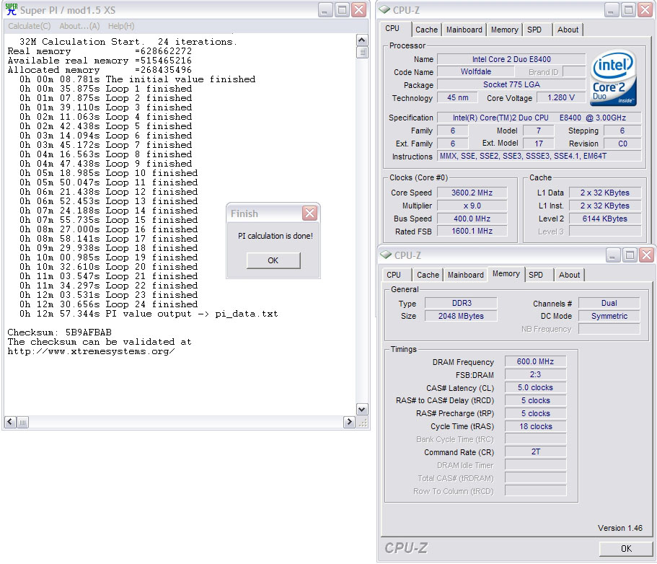The height and width of the screenshot is (564, 657).
Task: Switch to Cache tab in CPU-Z memory window
Action: (428, 275)
